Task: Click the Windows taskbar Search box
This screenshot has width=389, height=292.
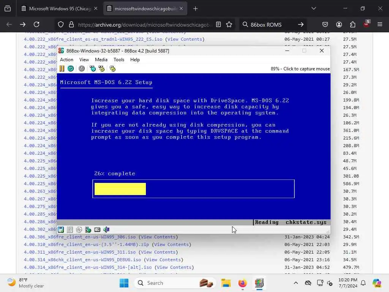Action: click(x=175, y=283)
